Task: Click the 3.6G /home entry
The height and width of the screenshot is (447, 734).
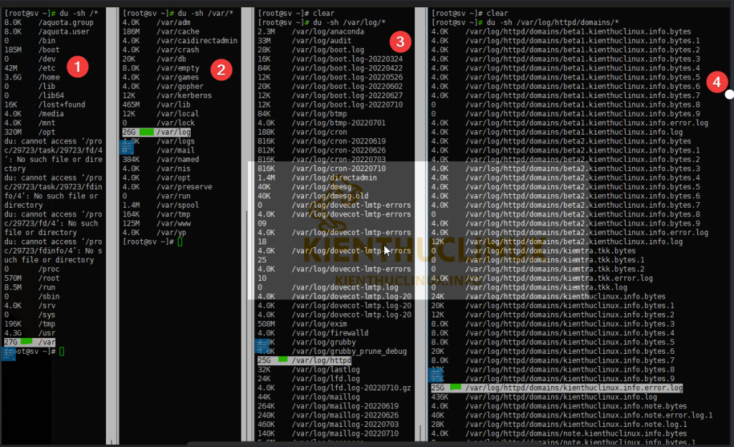Action: (x=32, y=77)
